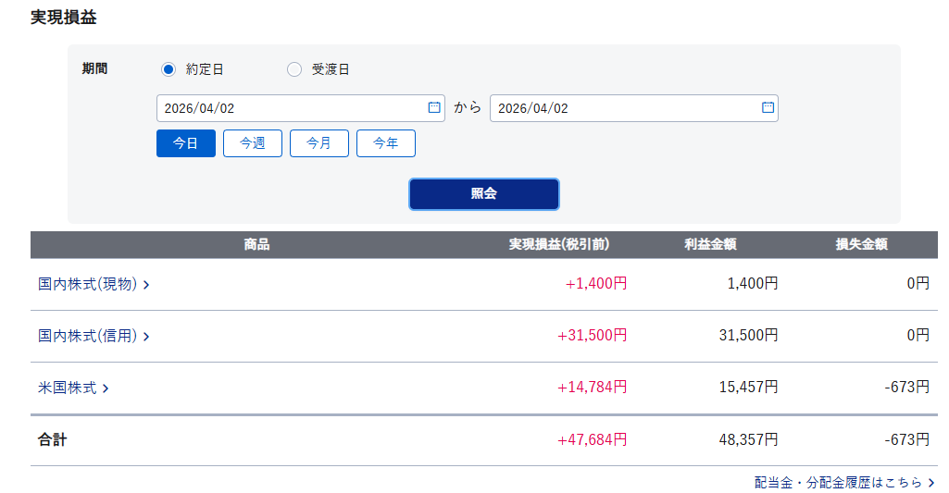Click the 実現損益(税引前) column header

click(559, 245)
